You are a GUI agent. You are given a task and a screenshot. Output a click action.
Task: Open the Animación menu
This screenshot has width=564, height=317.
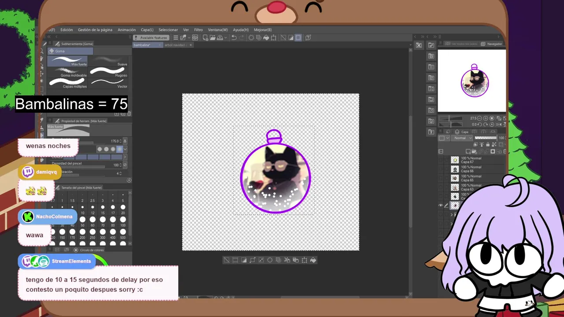[x=126, y=30]
